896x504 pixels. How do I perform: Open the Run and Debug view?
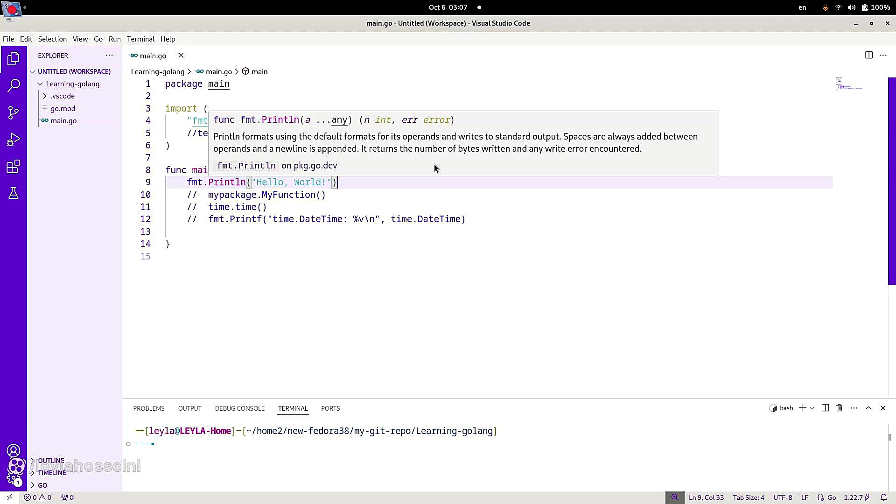pyautogui.click(x=14, y=140)
